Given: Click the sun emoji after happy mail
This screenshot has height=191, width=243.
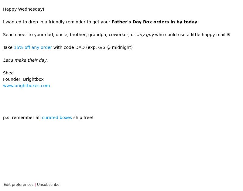Looking at the screenshot, I should [229, 35].
